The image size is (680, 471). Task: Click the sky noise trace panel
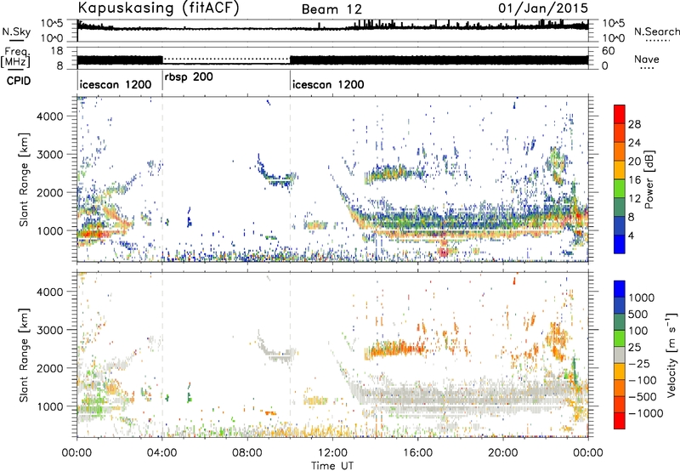click(x=332, y=31)
